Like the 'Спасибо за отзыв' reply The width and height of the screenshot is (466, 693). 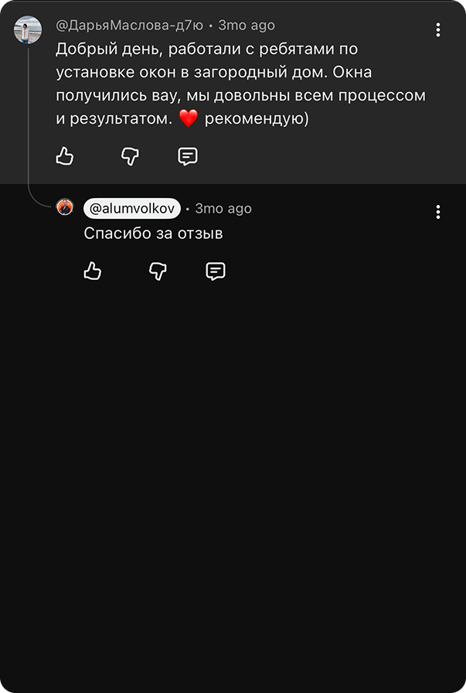click(x=92, y=271)
